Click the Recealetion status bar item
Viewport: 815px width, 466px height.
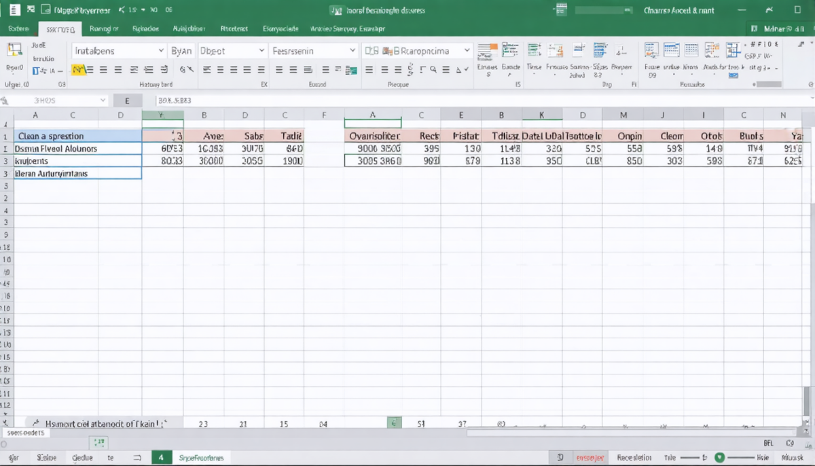[634, 458]
